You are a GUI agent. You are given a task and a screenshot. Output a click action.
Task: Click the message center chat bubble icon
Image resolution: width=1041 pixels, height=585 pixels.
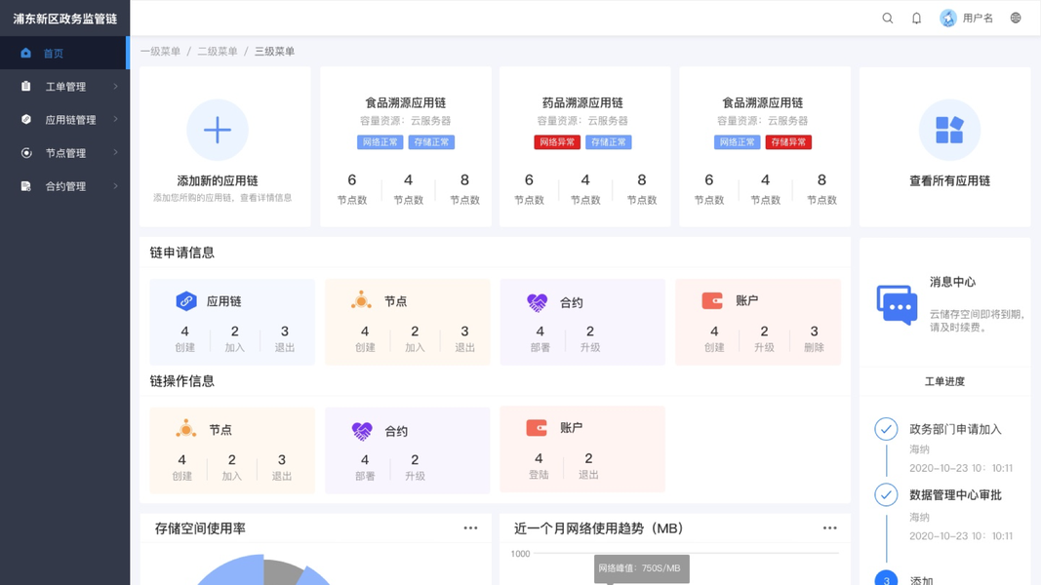pos(897,304)
